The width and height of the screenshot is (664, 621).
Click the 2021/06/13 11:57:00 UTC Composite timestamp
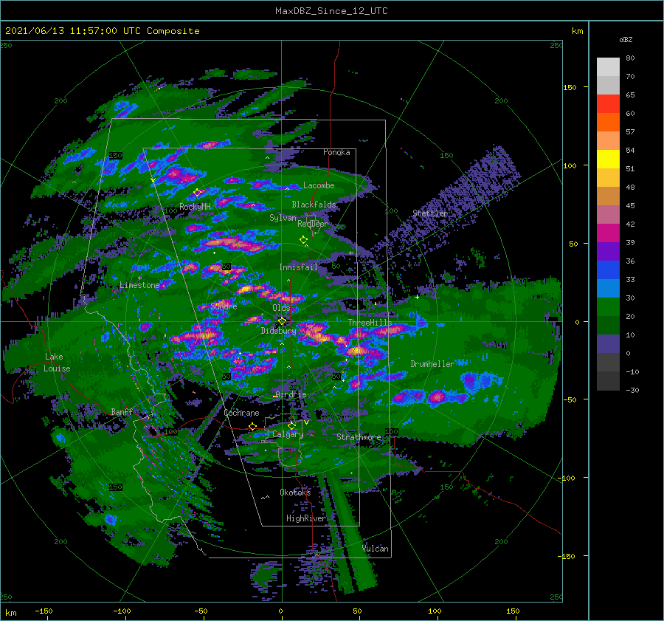click(102, 31)
